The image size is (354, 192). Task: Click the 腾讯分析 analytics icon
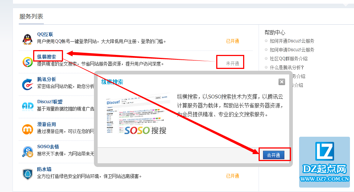click(28, 84)
